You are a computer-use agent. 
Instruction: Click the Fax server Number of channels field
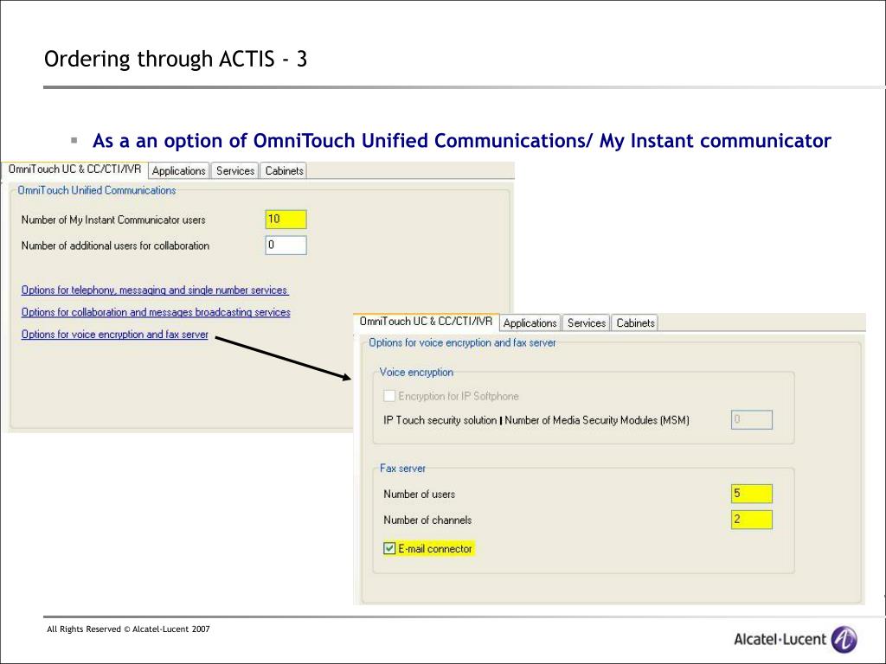point(752,520)
